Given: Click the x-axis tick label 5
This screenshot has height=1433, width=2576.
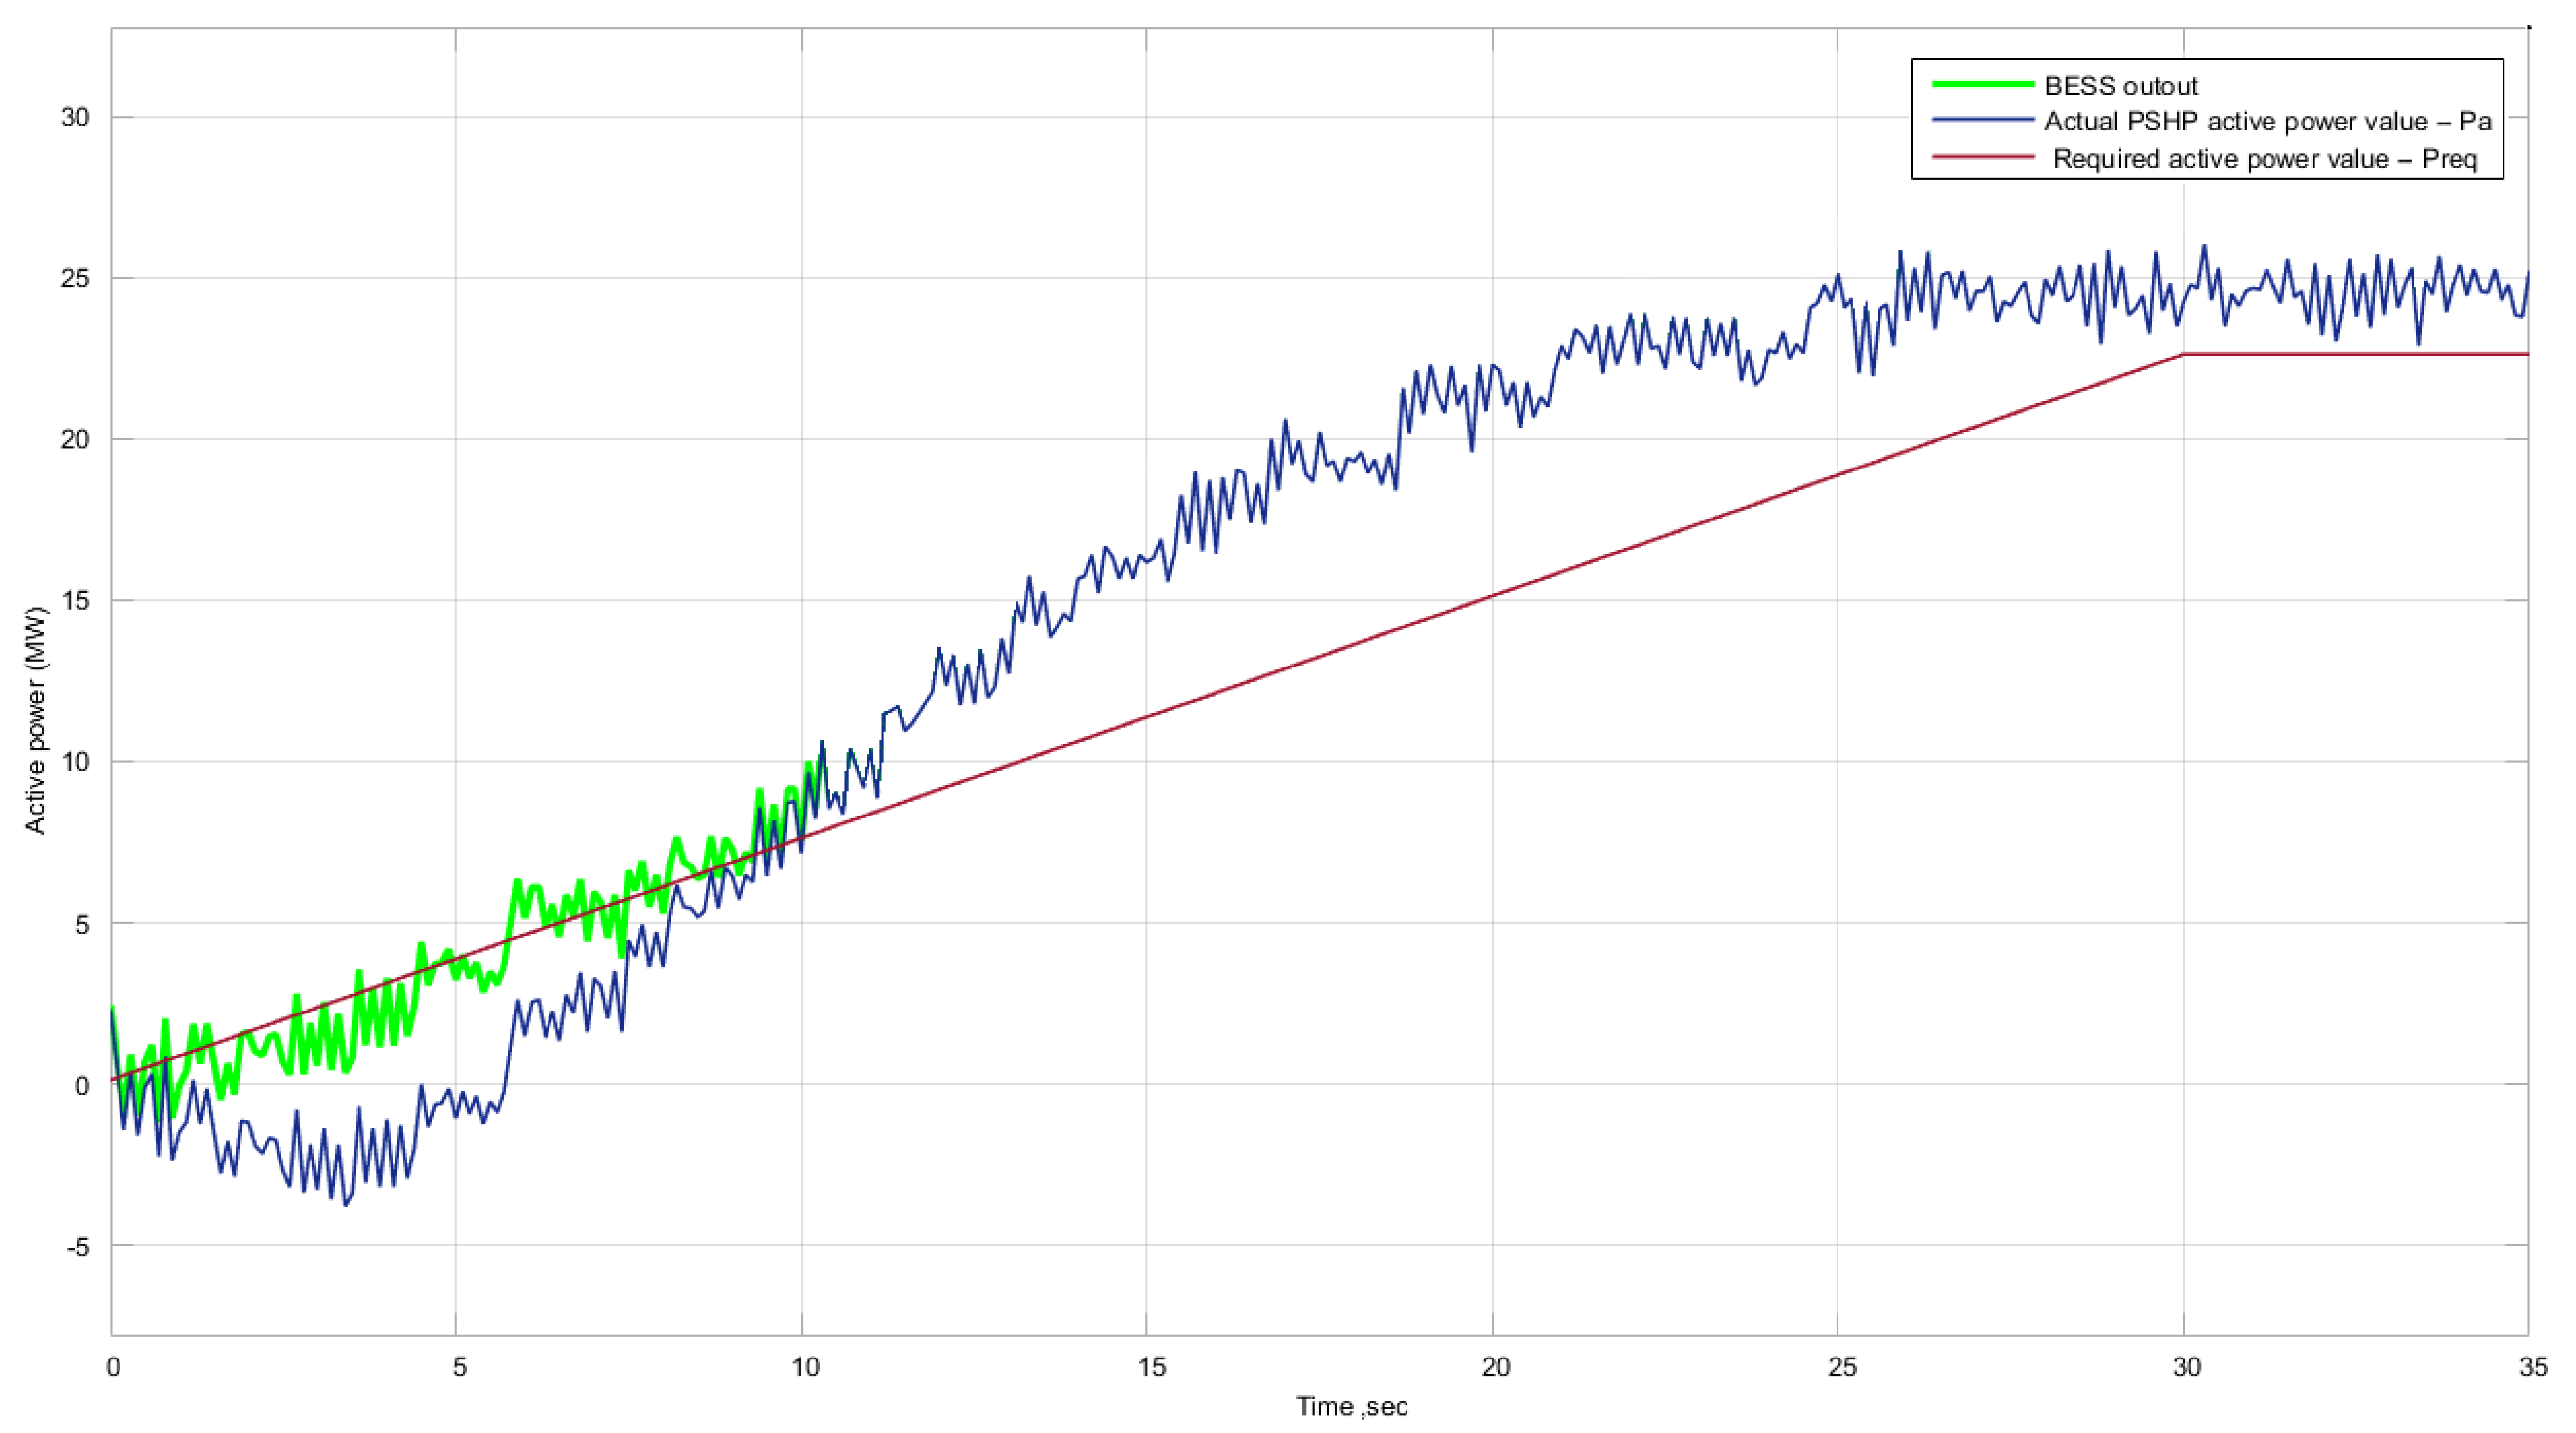Looking at the screenshot, I should (x=459, y=1367).
